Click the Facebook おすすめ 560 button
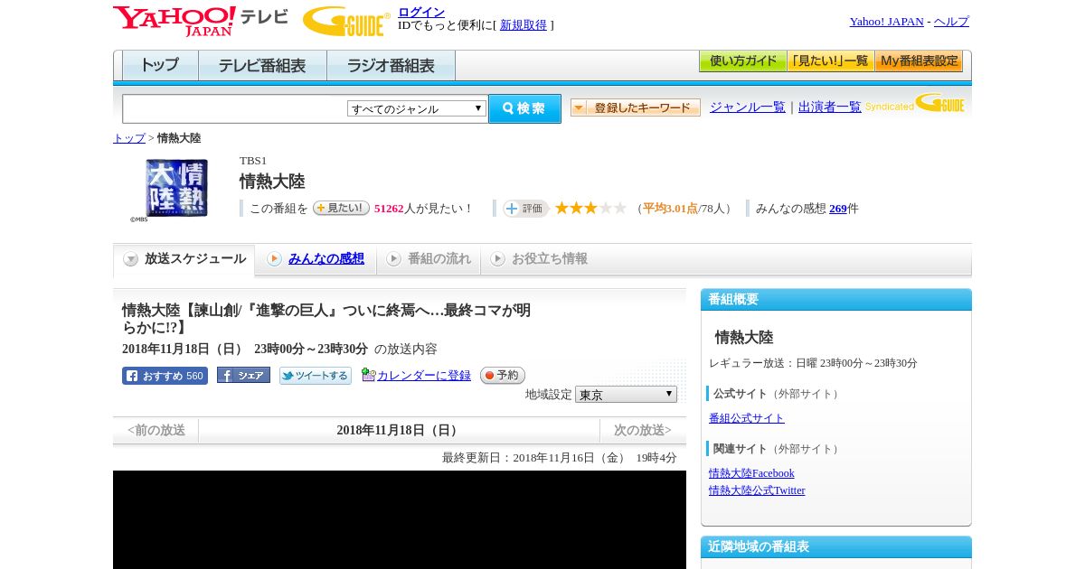Image resolution: width=1085 pixels, height=569 pixels. click(x=165, y=376)
